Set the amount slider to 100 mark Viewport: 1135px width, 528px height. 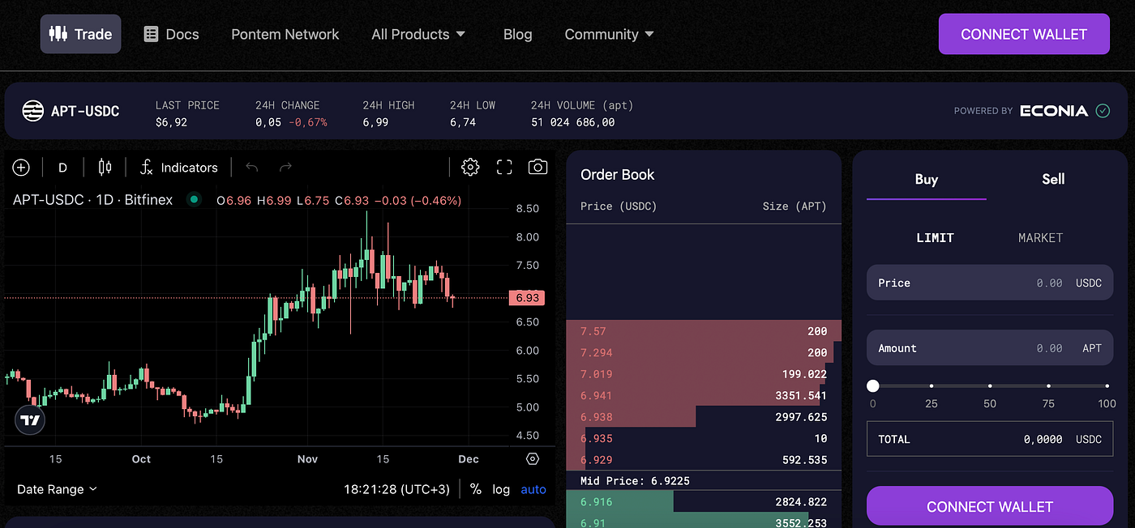coord(1107,386)
